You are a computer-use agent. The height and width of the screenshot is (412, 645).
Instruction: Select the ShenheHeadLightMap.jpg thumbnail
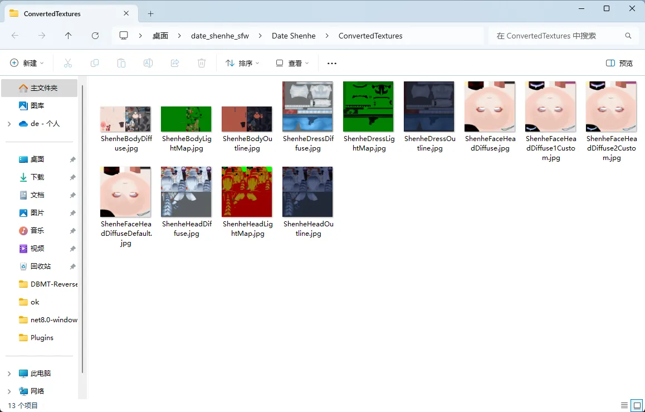[x=247, y=192]
